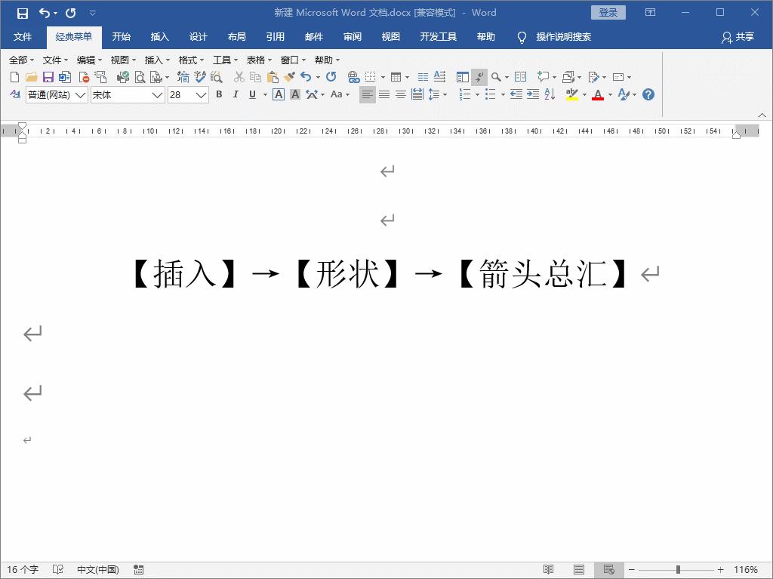The image size is (773, 579).
Task: Click the 16 个字 word count area
Action: pos(23,568)
